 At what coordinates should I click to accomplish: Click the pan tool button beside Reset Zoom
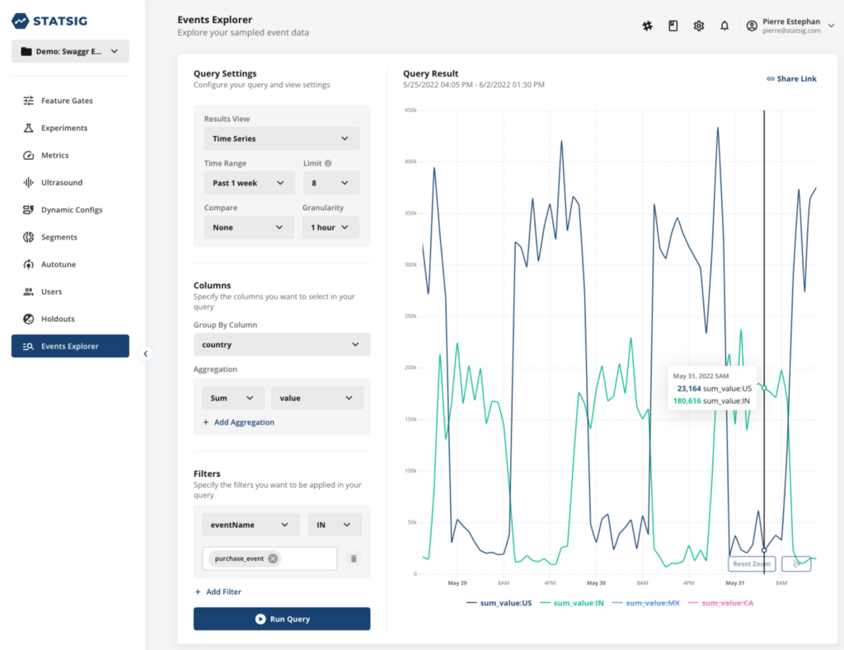796,563
